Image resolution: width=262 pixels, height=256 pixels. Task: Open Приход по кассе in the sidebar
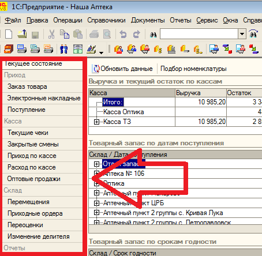pos(43,156)
